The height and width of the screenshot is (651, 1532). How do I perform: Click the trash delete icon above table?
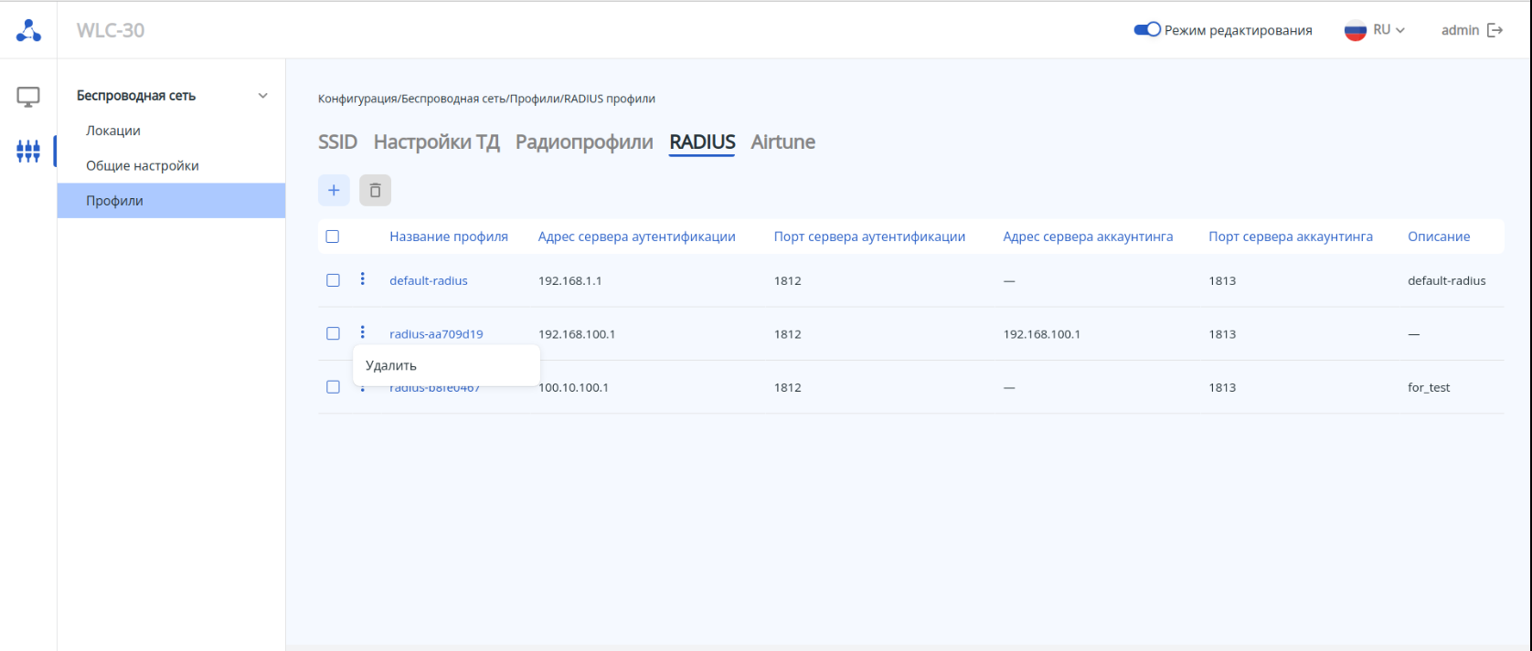click(375, 190)
